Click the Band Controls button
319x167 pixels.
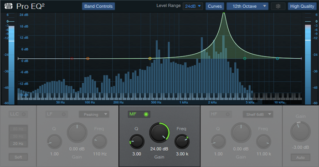pyautogui.click(x=98, y=6)
